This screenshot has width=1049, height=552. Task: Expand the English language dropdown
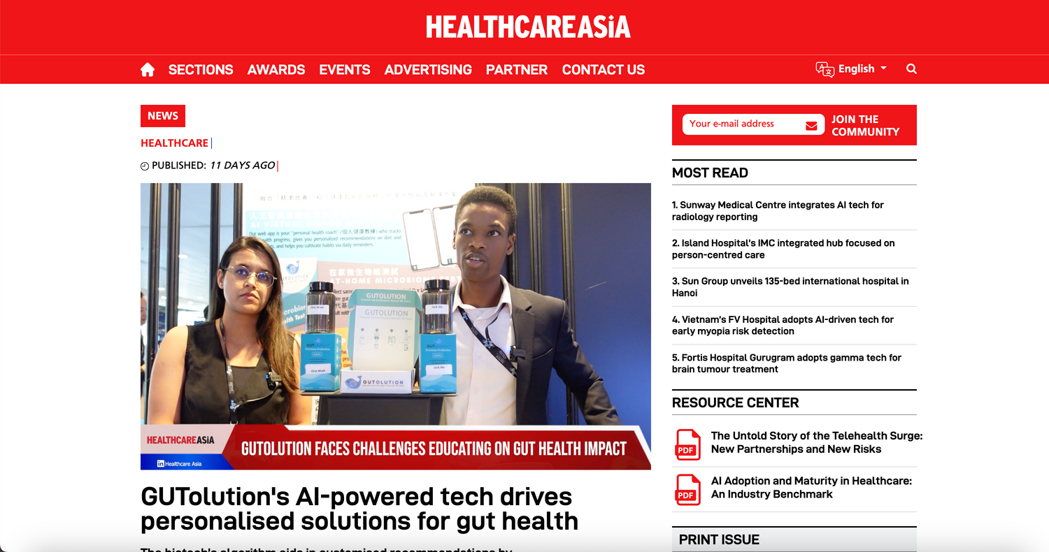(862, 68)
